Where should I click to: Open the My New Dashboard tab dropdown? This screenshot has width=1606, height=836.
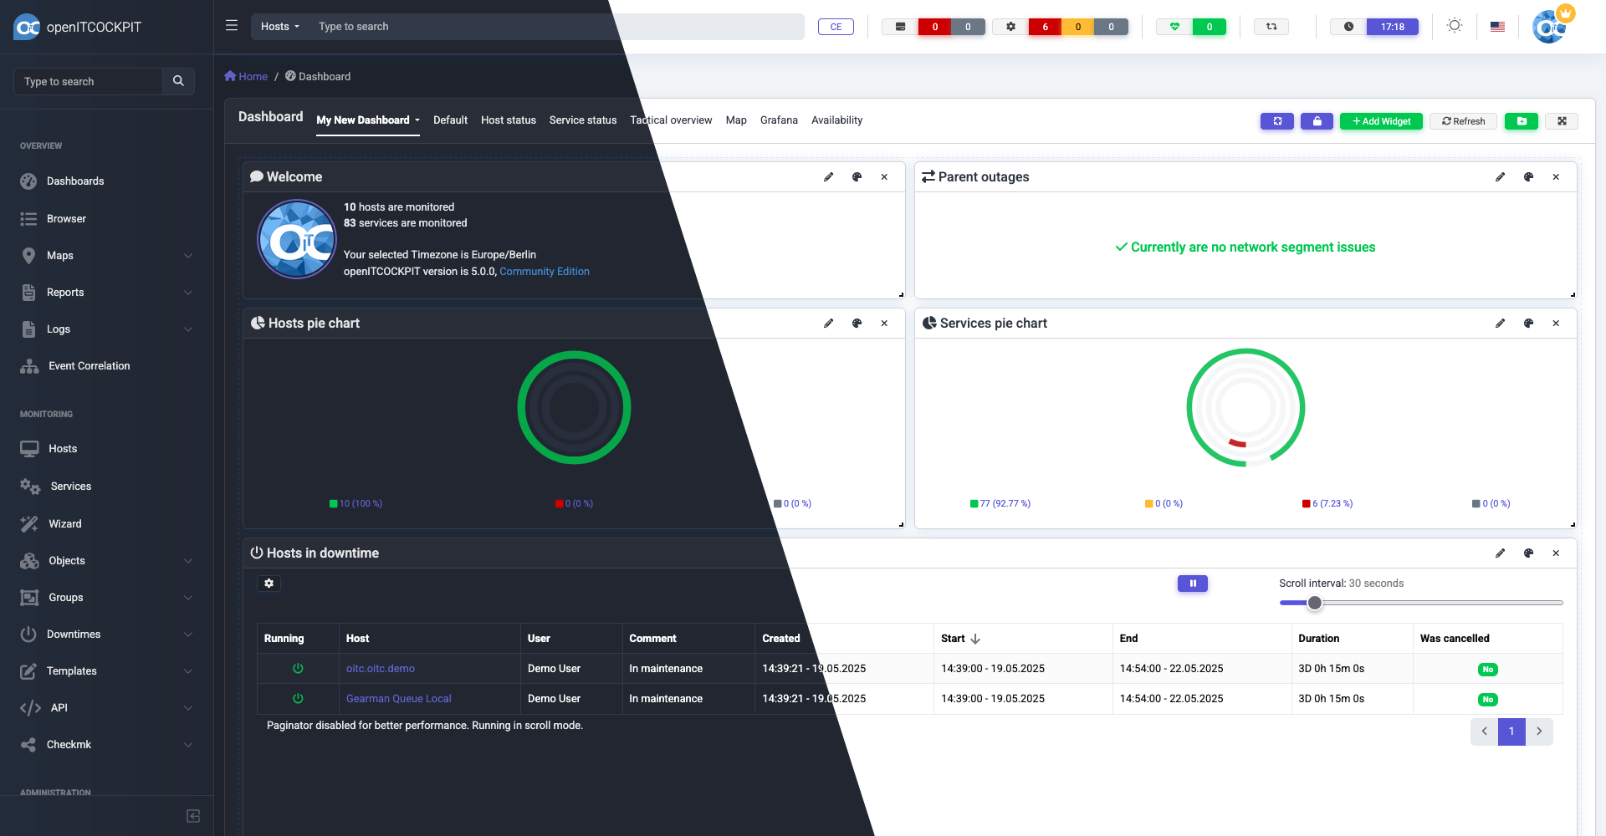coord(368,120)
